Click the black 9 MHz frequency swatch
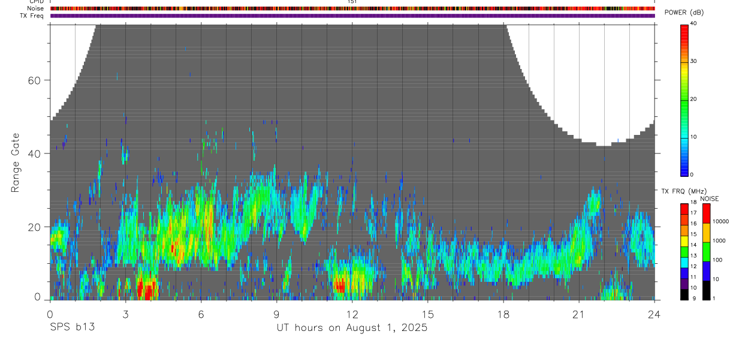The image size is (736, 340). [684, 294]
